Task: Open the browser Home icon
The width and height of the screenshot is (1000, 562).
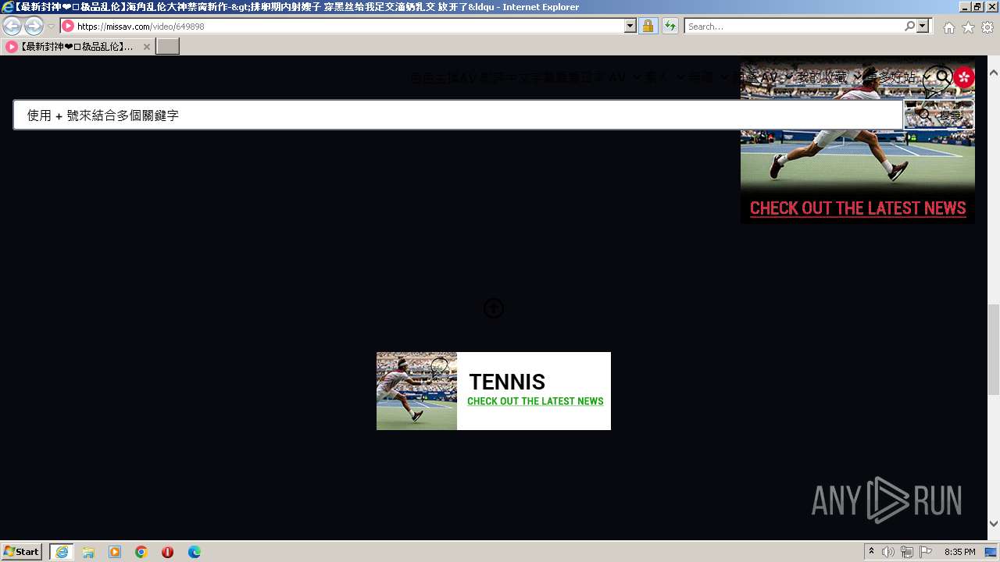Action: pos(948,27)
